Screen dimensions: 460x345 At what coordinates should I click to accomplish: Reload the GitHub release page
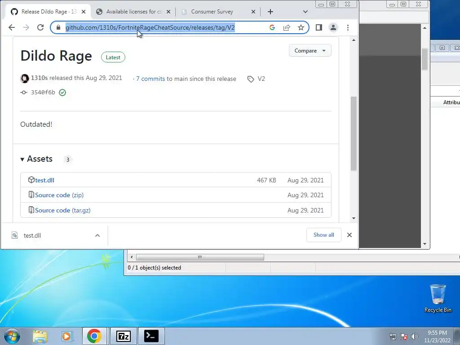[x=40, y=27]
